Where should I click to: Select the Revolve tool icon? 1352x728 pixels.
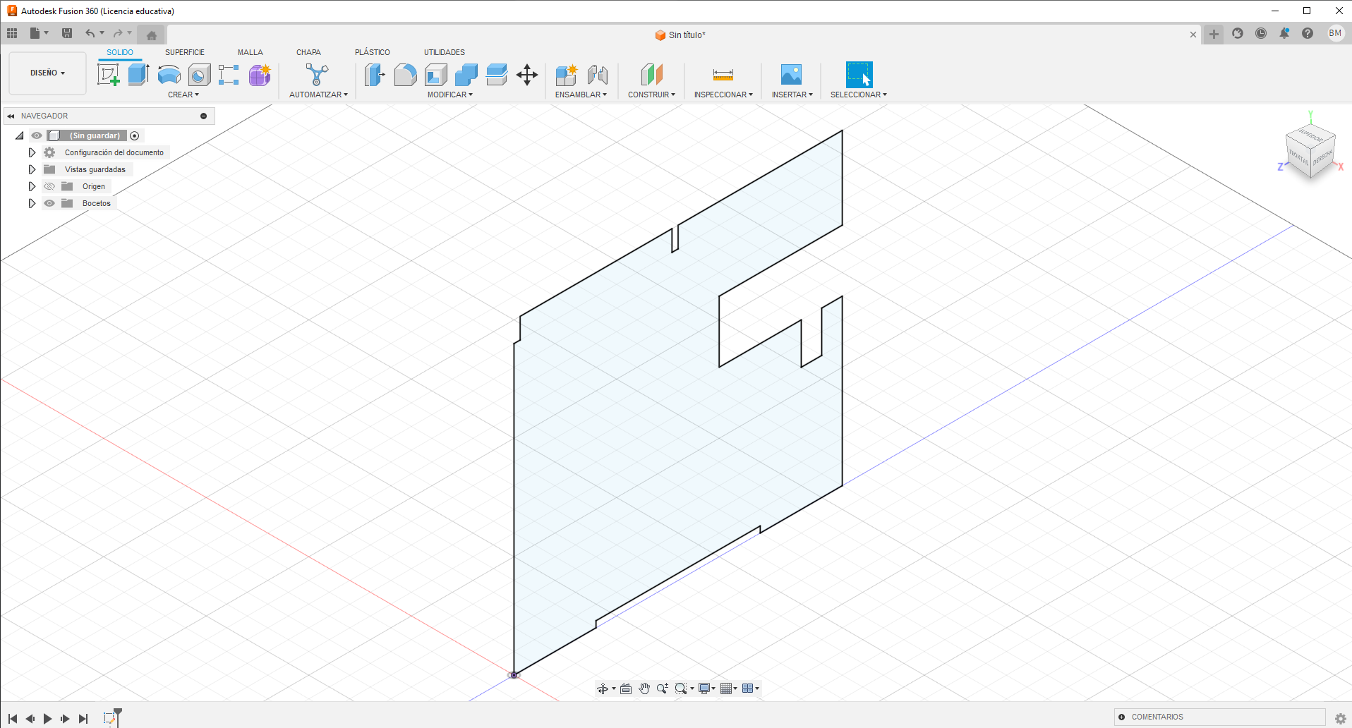(x=169, y=74)
